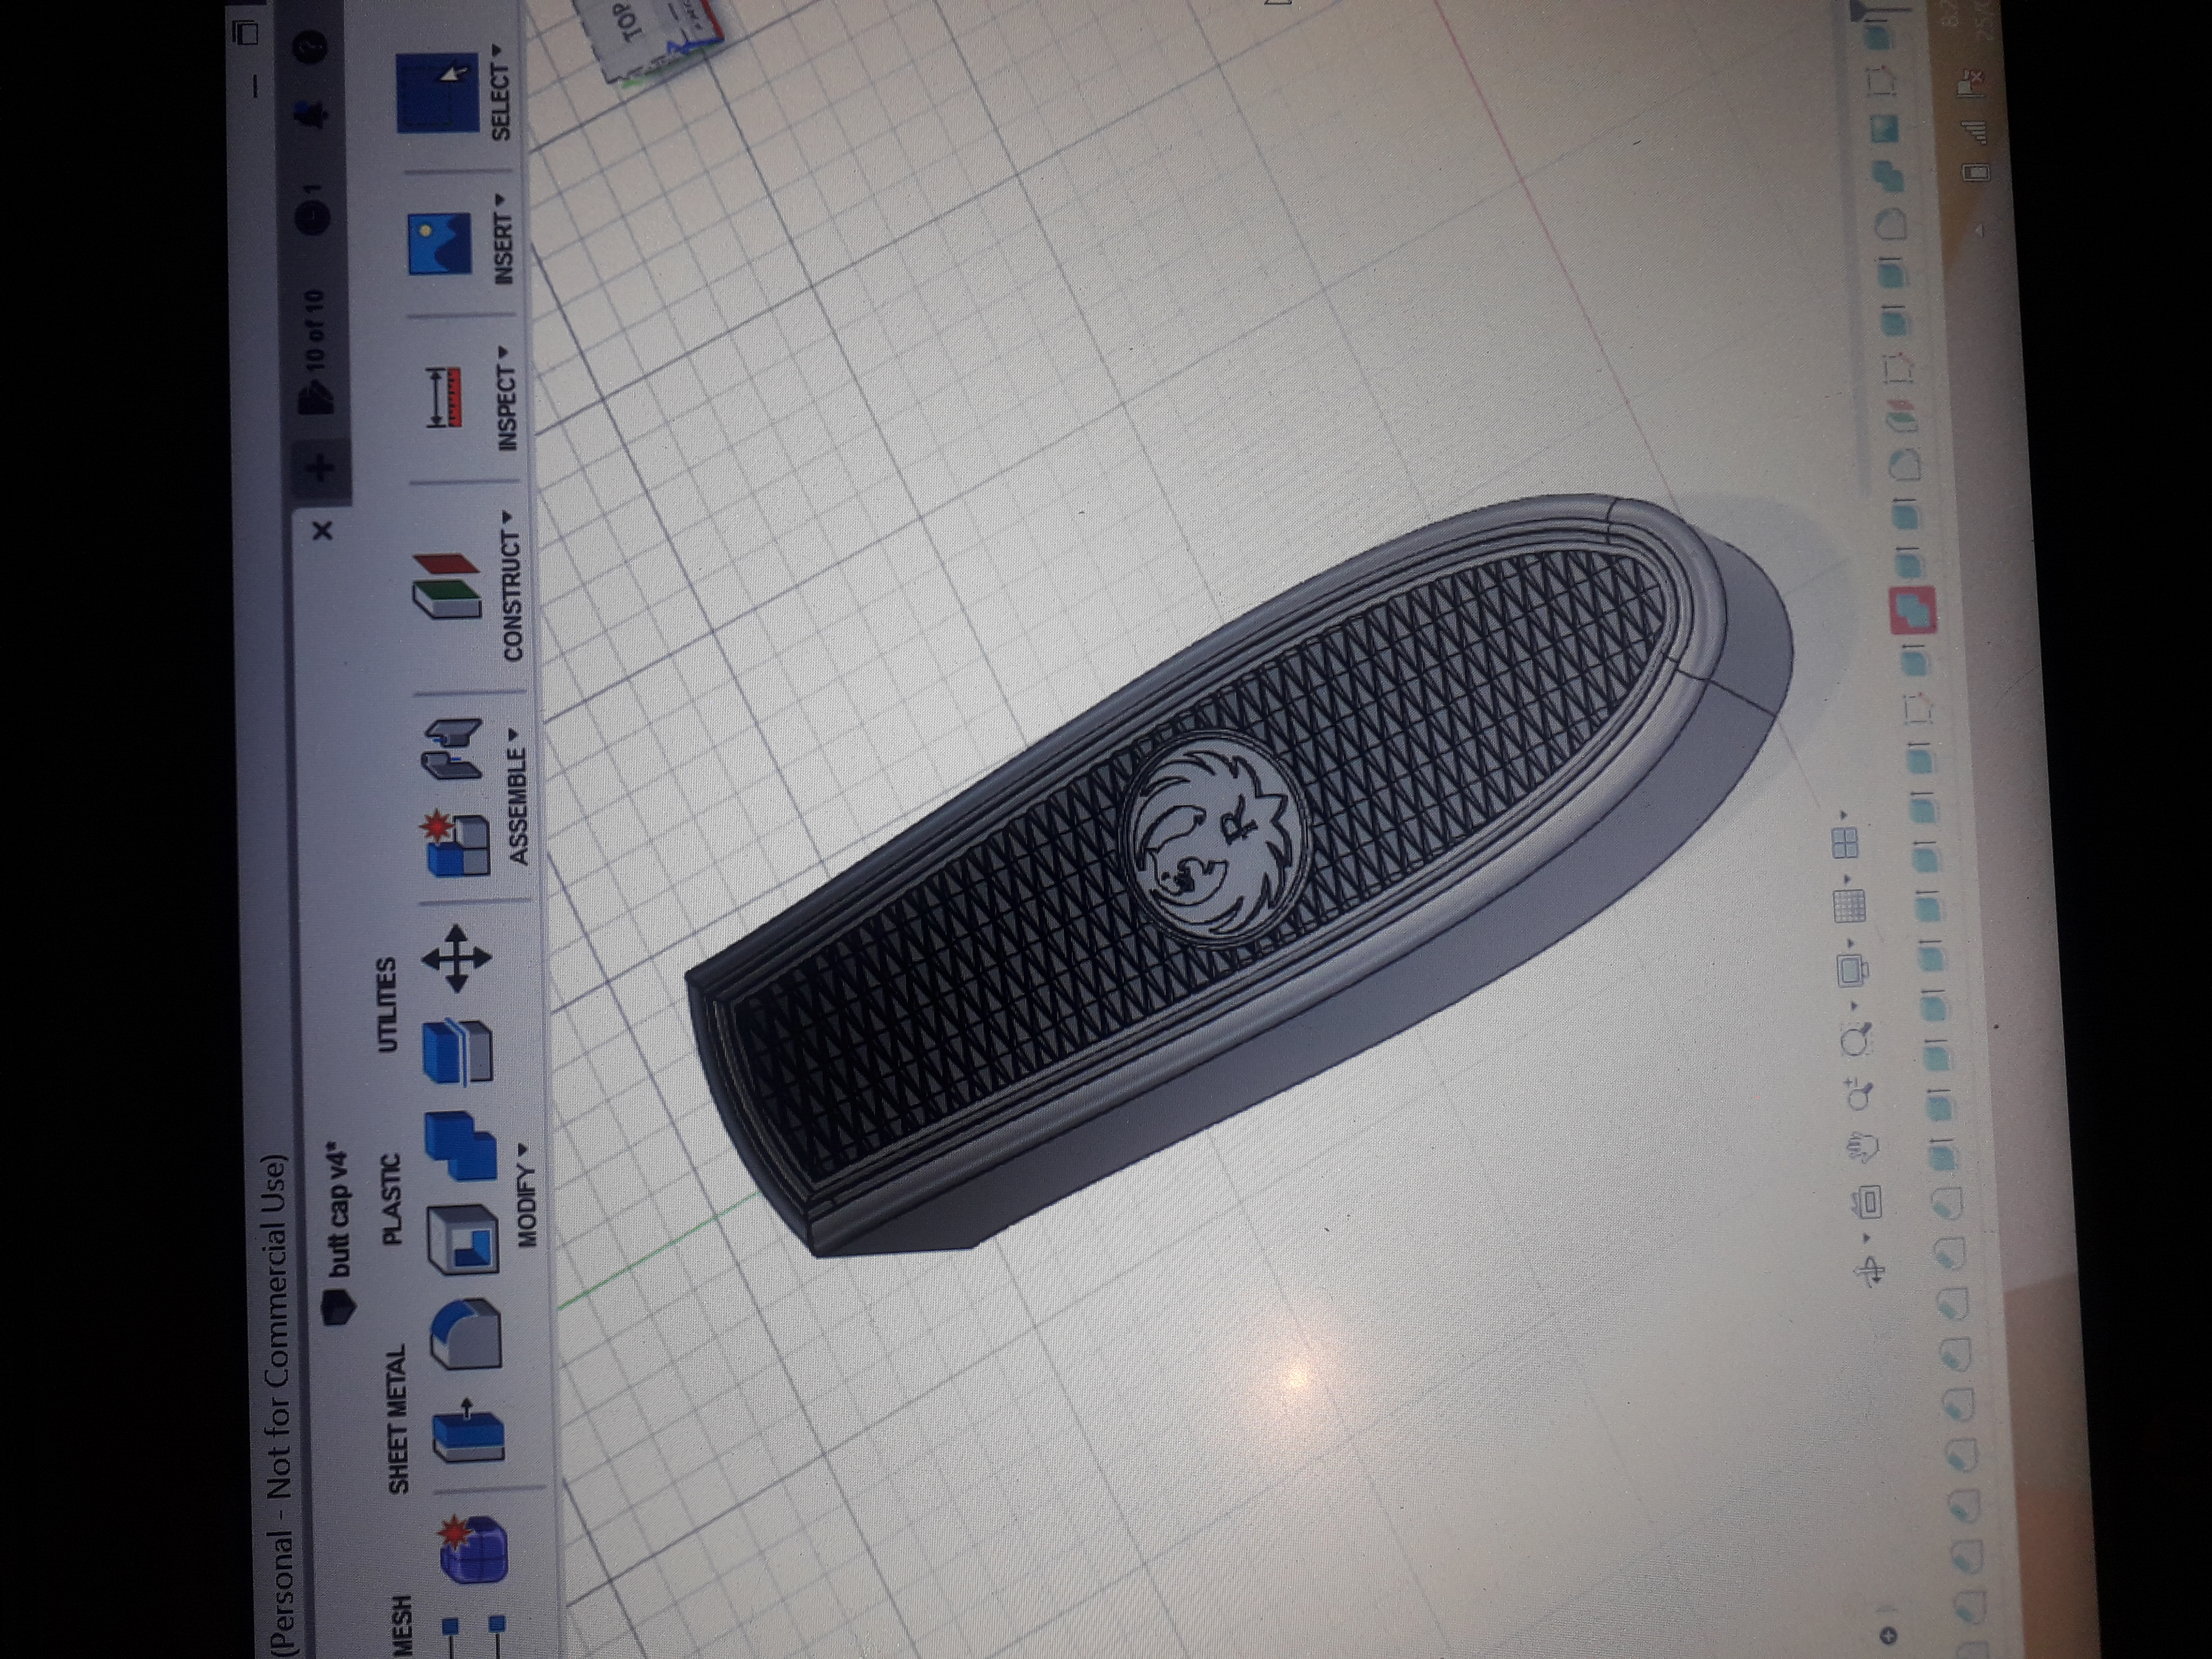Add a new design tab with plus
The image size is (2212, 1659).
tap(320, 466)
